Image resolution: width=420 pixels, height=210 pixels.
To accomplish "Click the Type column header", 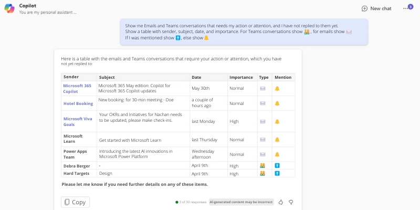I will point(264,77).
